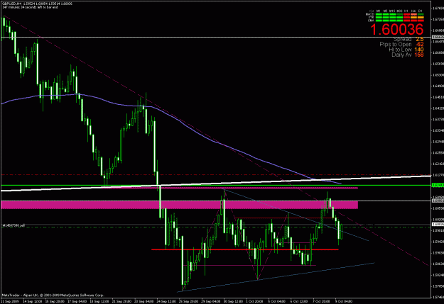Click the '1 Oct 20:00' label on time axis
The image size is (444, 304).
(254, 301)
